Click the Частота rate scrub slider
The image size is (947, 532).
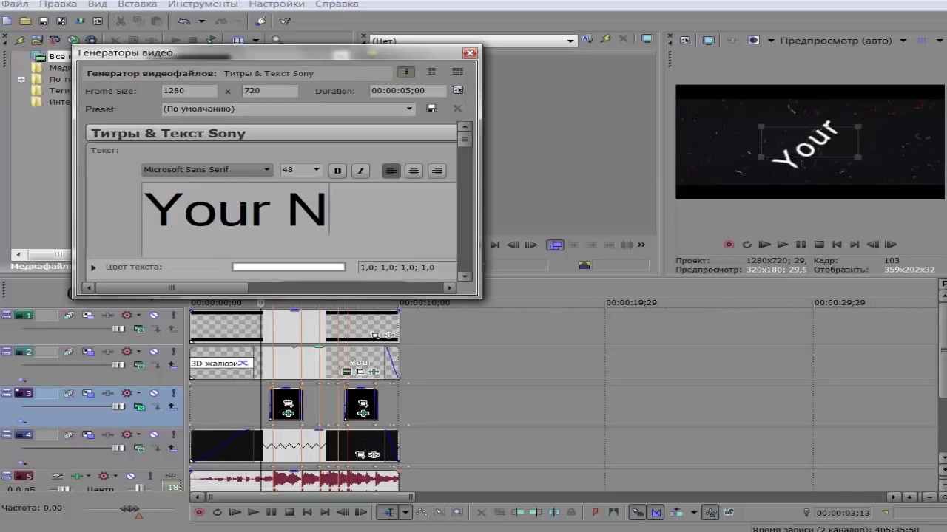click(x=130, y=508)
